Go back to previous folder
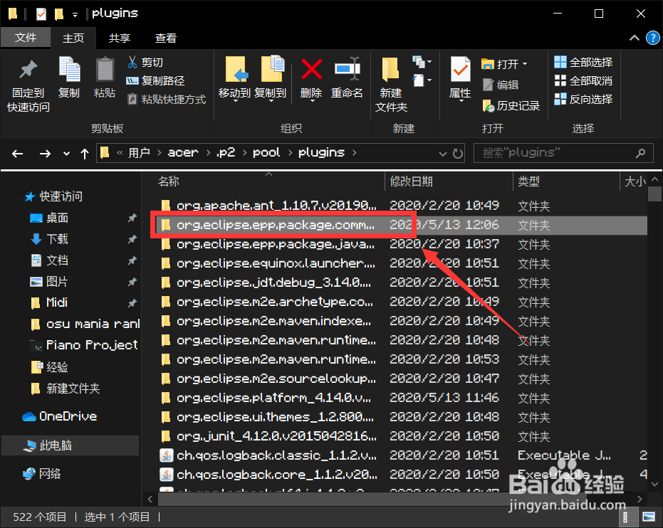Screen dimensions: 663x528 tap(17, 153)
